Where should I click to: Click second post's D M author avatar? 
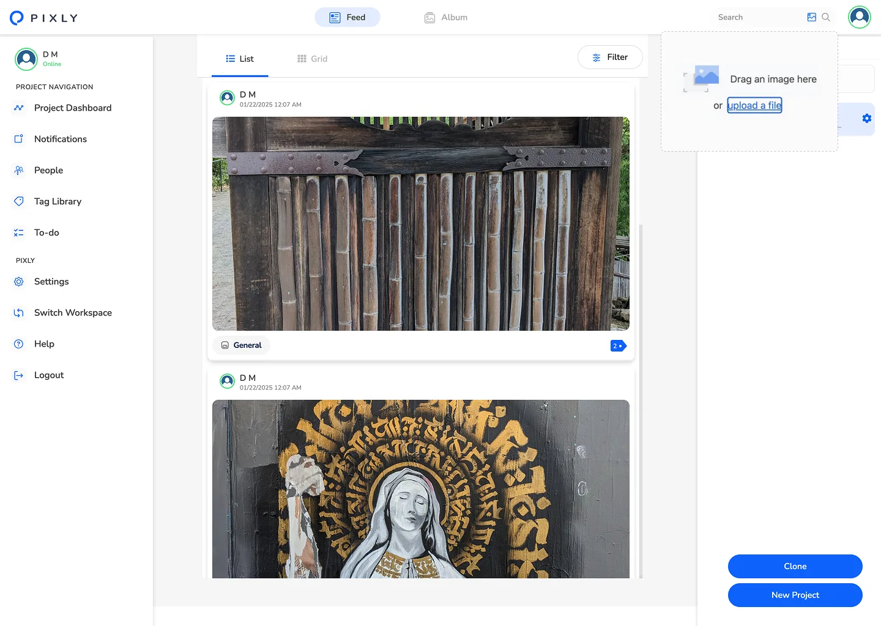pyautogui.click(x=228, y=381)
